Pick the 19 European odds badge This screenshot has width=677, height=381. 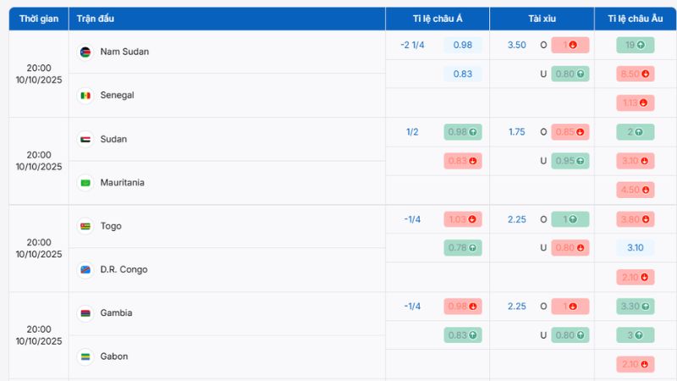click(635, 45)
